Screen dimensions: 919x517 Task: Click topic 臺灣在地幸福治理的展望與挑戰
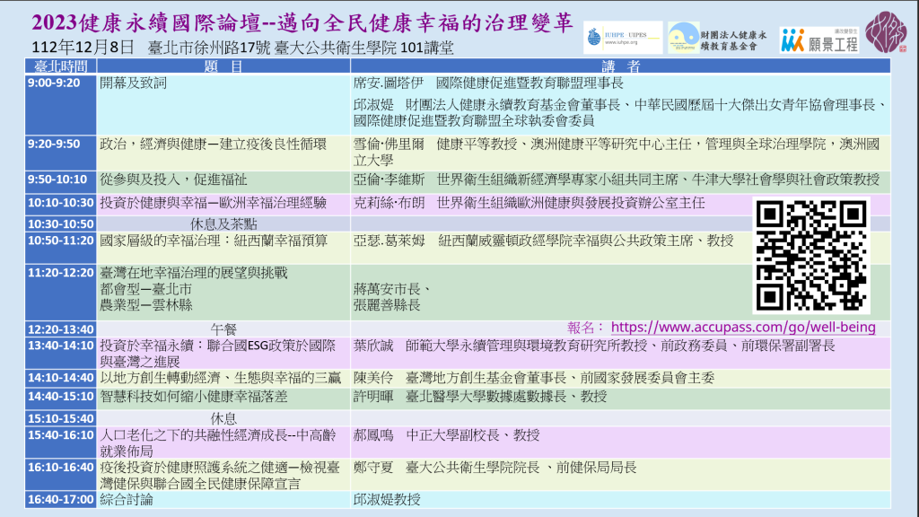point(194,273)
